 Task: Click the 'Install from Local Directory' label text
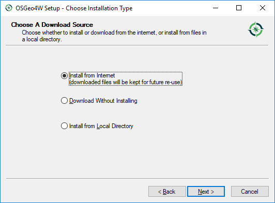point(101,126)
